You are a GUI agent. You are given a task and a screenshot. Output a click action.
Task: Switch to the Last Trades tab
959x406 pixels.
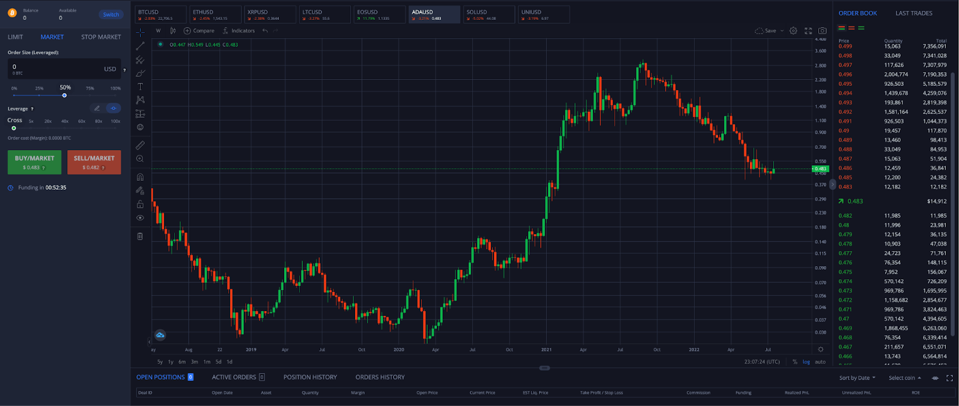click(913, 13)
